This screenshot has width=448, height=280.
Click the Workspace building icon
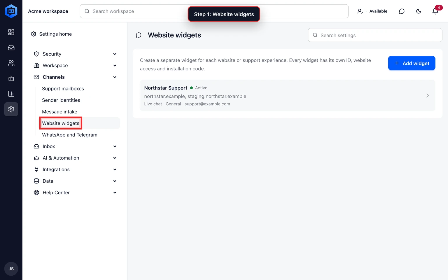point(36,66)
